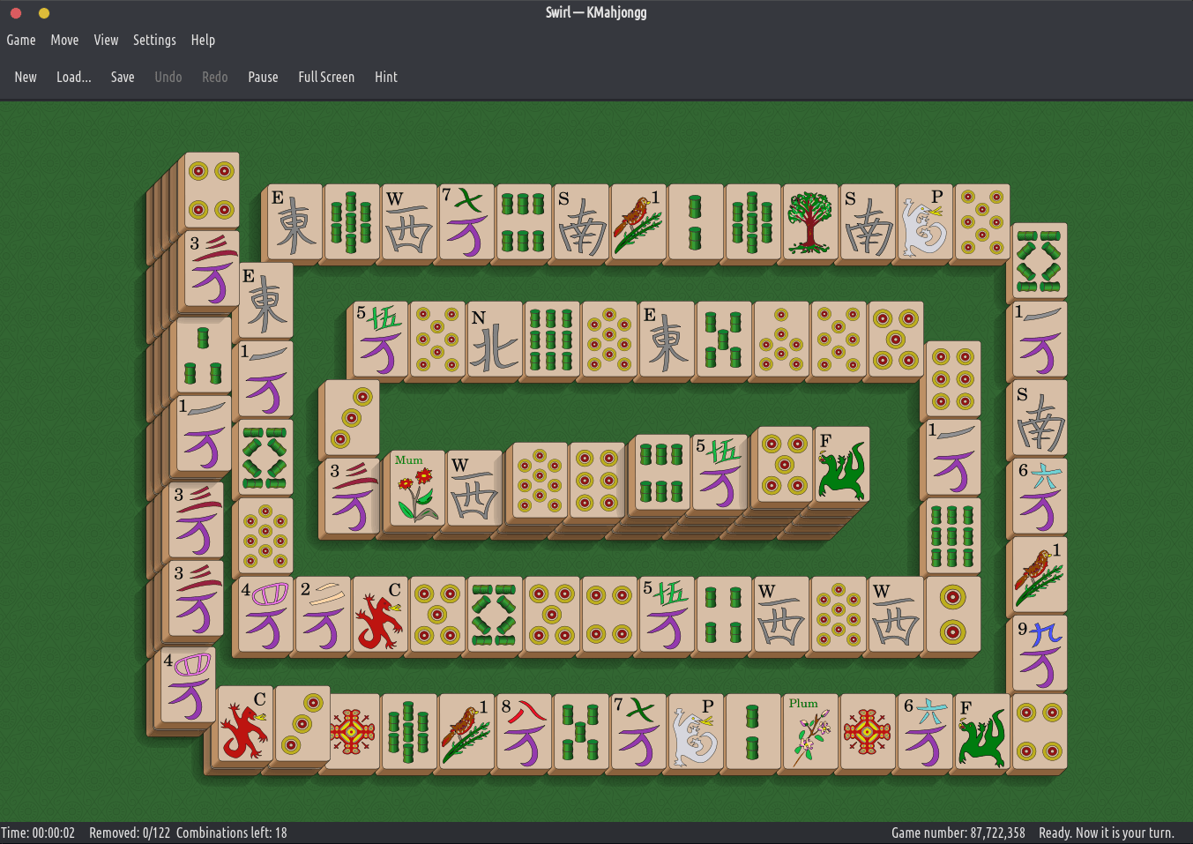Click white dragon tile in top row
The width and height of the screenshot is (1193, 844).
click(925, 222)
